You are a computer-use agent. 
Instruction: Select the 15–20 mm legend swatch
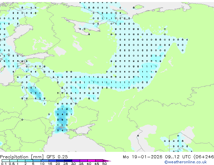[x=53, y=161]
